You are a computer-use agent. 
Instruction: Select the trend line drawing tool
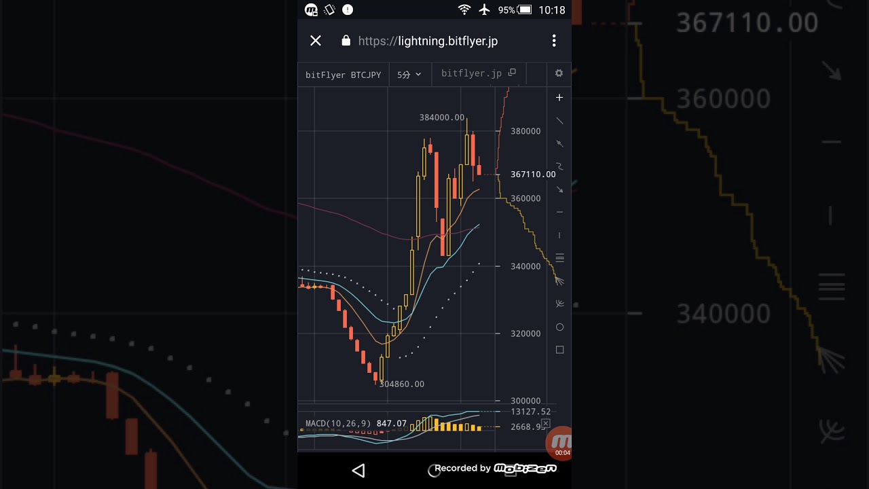click(x=559, y=121)
